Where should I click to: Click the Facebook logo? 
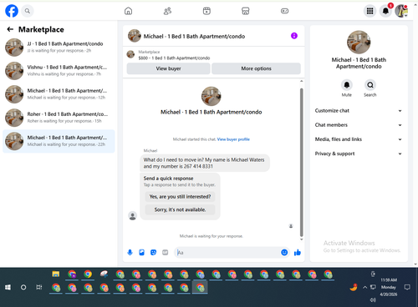12,11
